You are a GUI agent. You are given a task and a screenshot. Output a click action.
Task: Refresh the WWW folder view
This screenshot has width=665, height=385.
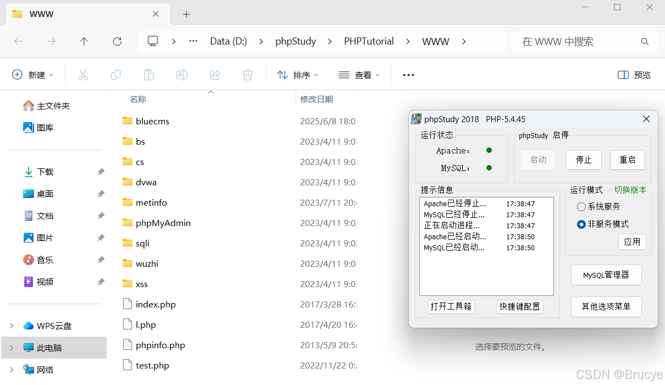[x=117, y=41]
